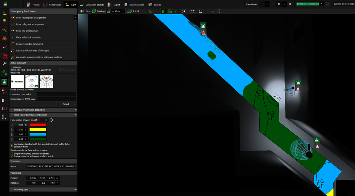
Task: Click the move crosshair tool in view toolbar
Action: click(212, 11)
